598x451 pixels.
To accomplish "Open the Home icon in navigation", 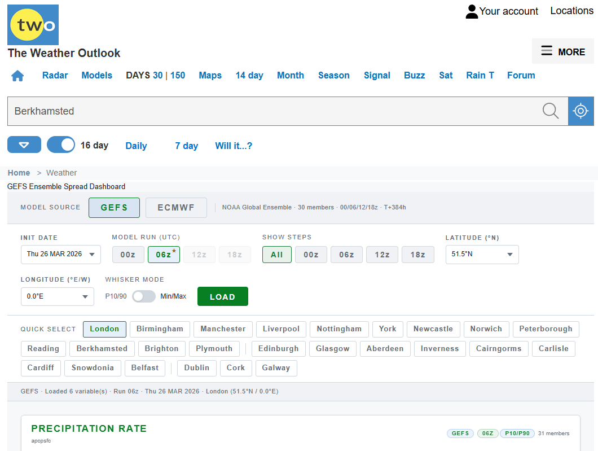I will coord(17,76).
